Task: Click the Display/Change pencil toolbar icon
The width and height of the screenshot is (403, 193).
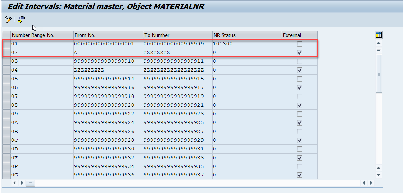Action: [x=8, y=20]
